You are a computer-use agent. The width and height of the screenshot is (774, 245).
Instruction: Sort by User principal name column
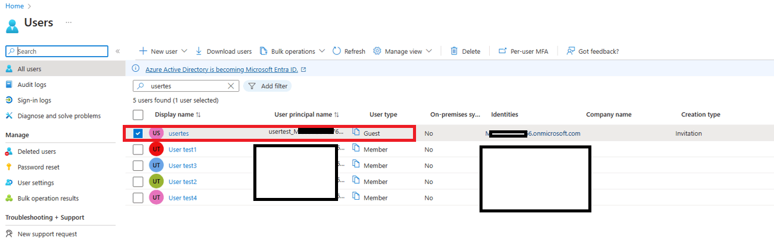pos(307,115)
